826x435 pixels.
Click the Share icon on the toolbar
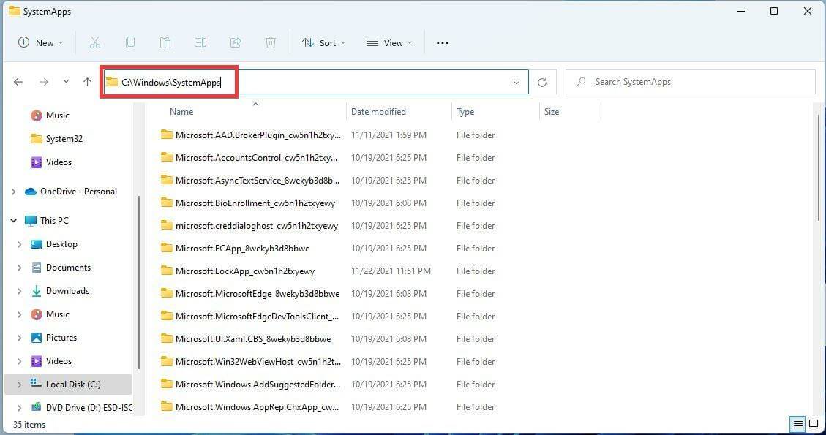pyautogui.click(x=236, y=42)
